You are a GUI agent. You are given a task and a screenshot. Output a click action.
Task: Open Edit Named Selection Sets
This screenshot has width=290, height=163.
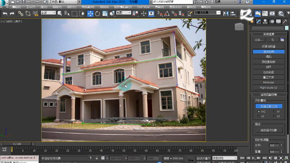tap(190, 14)
